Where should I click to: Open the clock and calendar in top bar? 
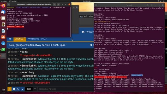tap(87, 1)
